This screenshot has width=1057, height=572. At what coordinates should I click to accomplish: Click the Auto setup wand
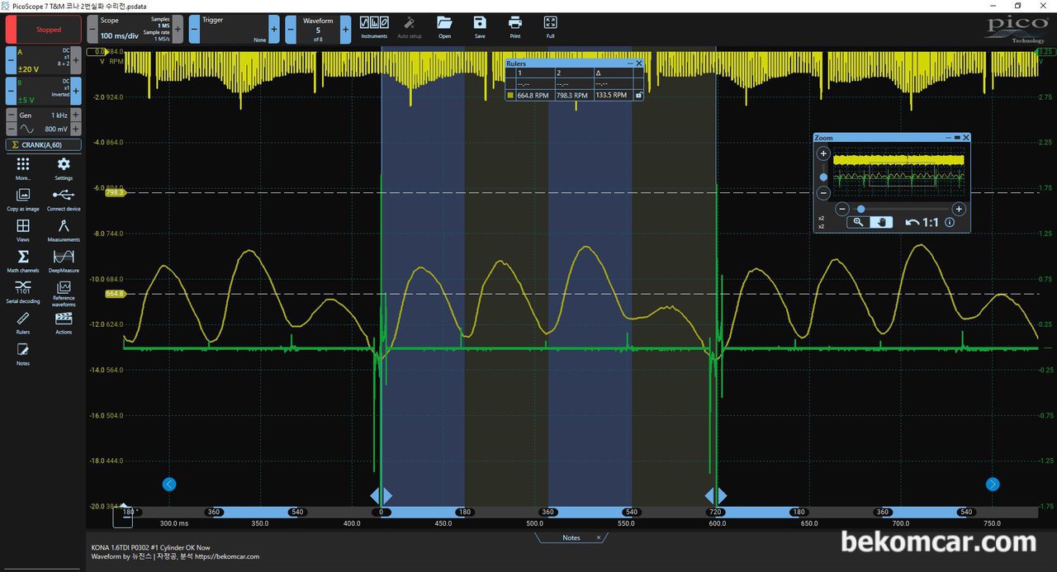coord(410,26)
